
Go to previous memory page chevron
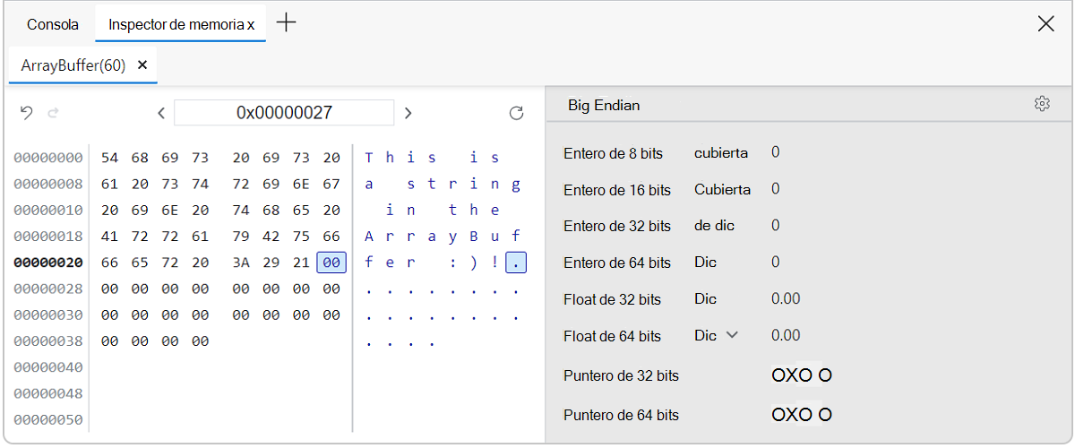(161, 113)
